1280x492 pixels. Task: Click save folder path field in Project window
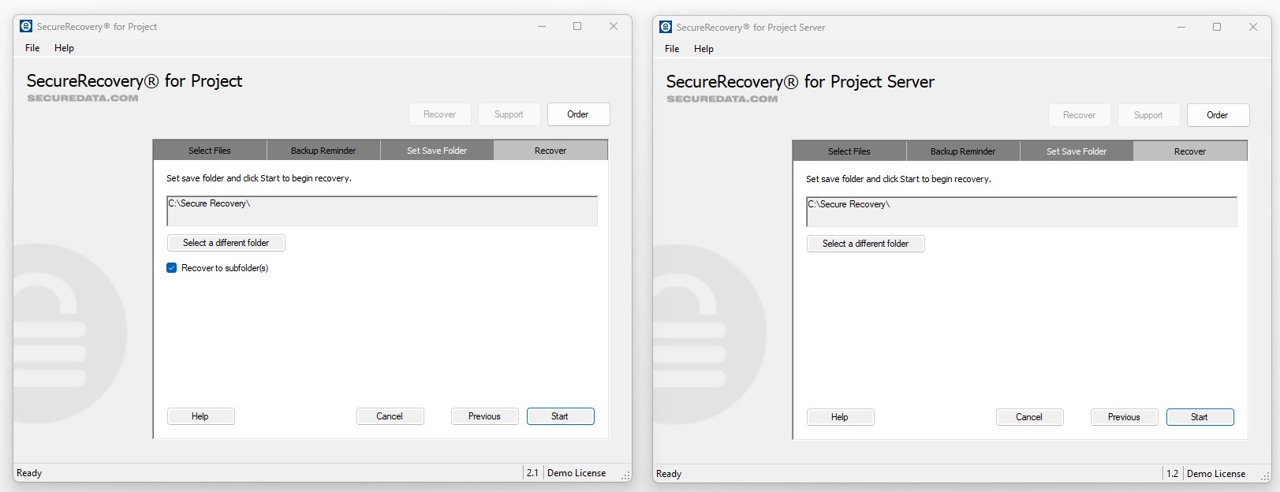382,211
